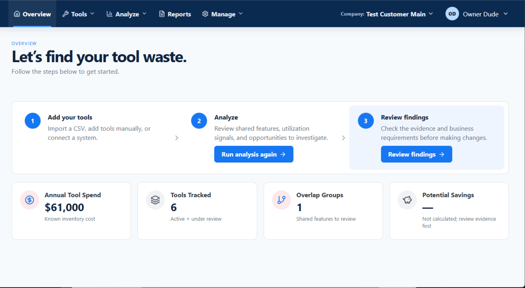Click the bar chart icon beside Analyze
This screenshot has height=288, width=525.
click(110, 14)
